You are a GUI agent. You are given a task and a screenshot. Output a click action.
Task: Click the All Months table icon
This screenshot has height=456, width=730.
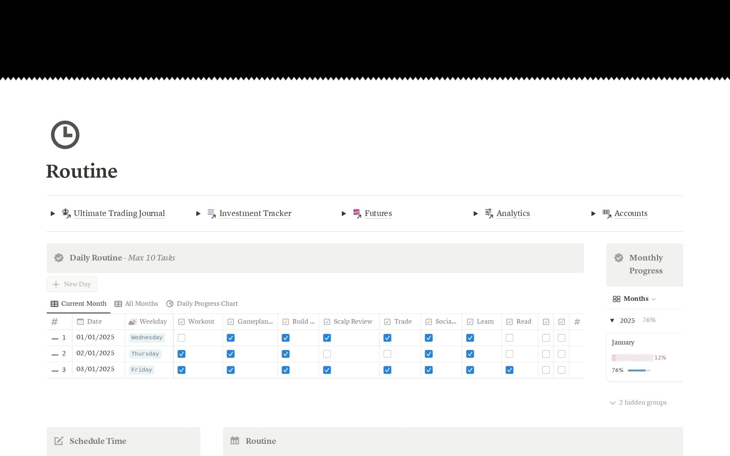118,304
